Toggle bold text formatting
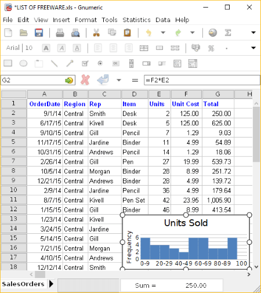This screenshot has height=293, width=261. click(46, 48)
